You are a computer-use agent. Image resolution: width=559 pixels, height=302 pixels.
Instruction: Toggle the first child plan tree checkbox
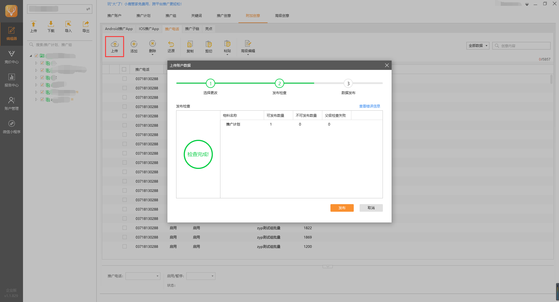[42, 63]
